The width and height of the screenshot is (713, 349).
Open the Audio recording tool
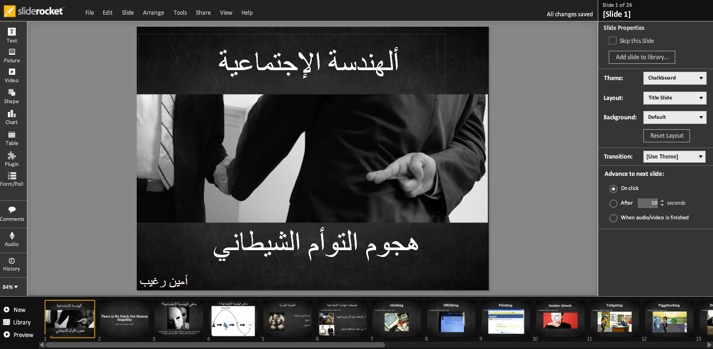[x=12, y=239]
